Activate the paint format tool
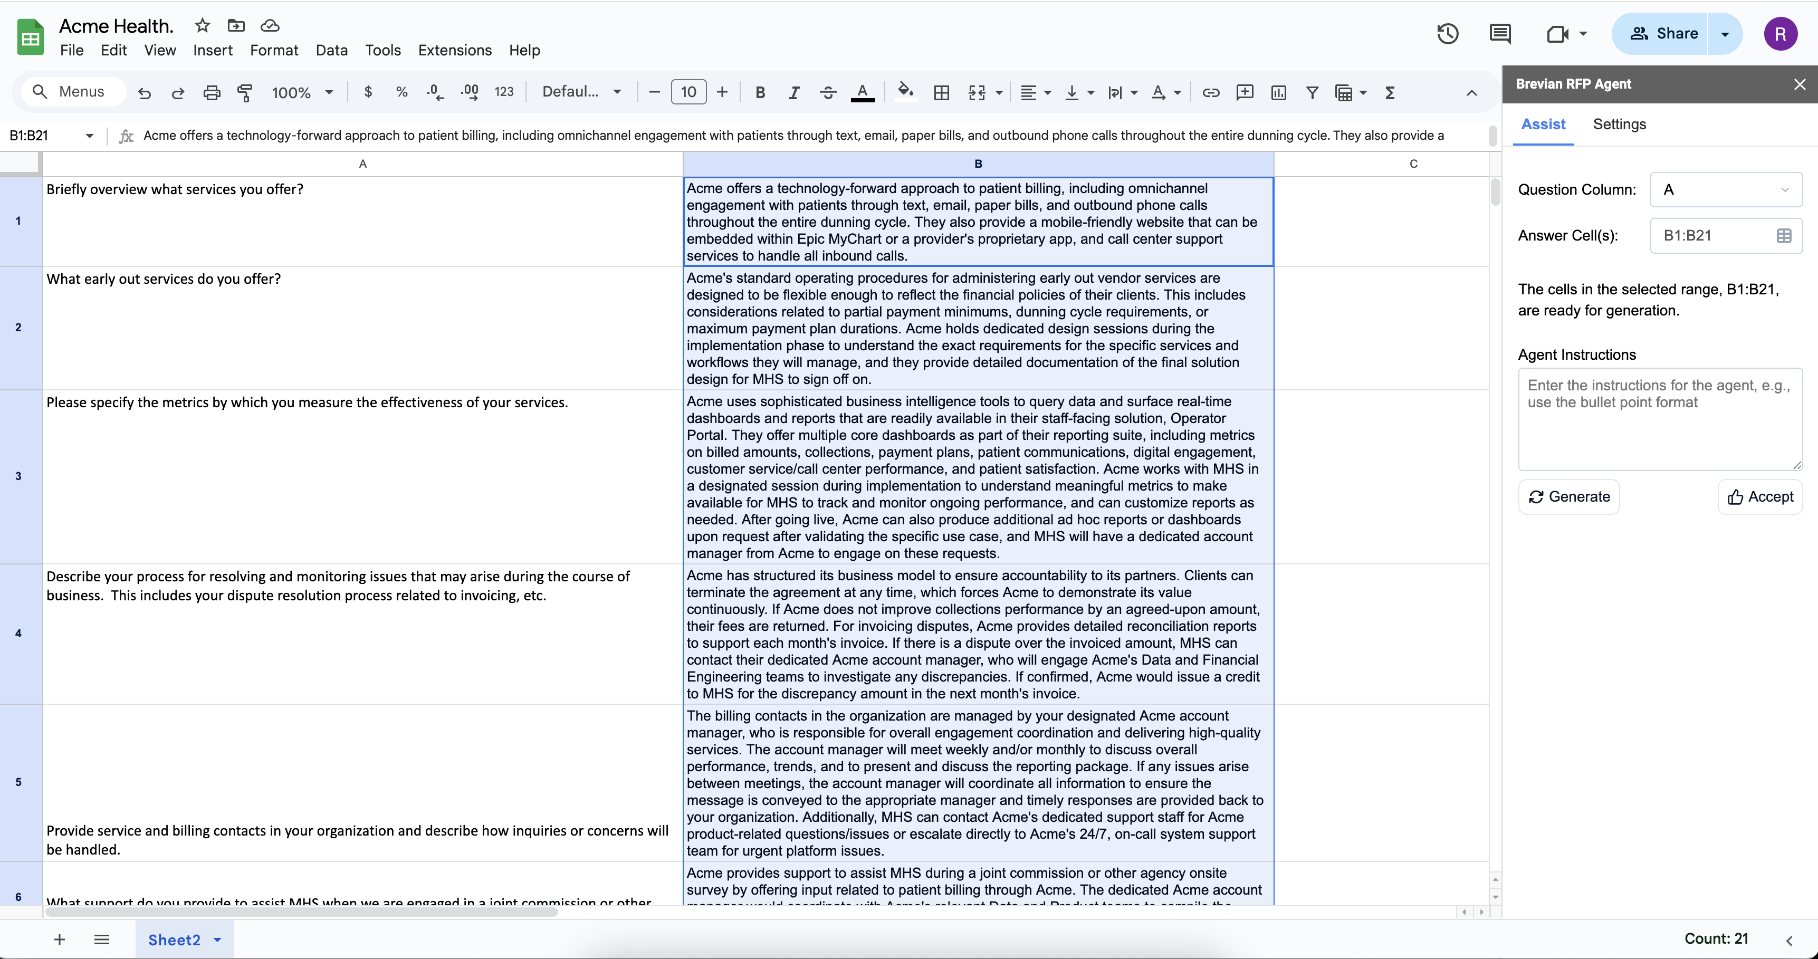The height and width of the screenshot is (959, 1818). [245, 92]
